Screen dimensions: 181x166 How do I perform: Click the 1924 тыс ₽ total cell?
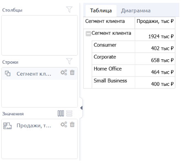coord(155,35)
